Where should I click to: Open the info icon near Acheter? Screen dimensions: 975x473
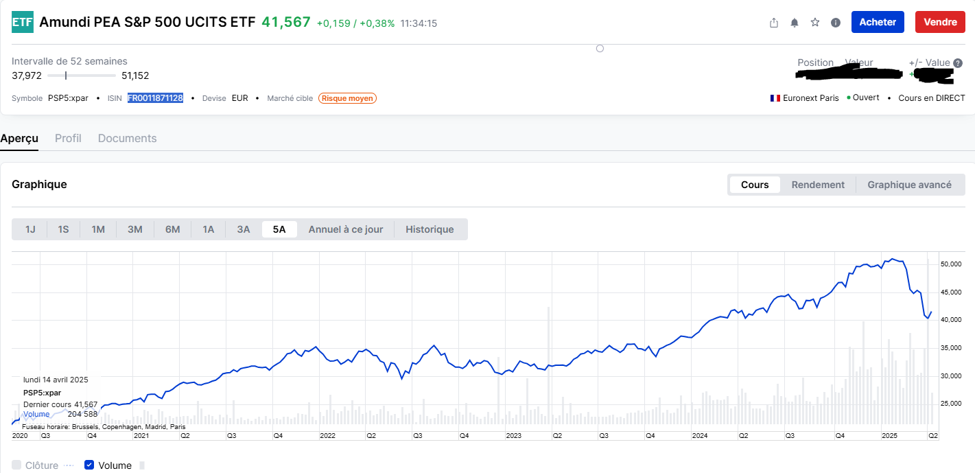[836, 23]
